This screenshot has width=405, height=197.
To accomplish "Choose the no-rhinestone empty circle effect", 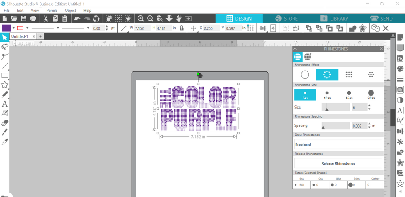I will click(305, 75).
